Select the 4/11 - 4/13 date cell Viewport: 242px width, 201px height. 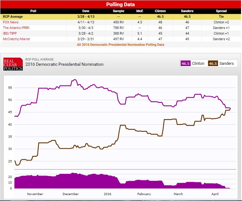(86, 22)
